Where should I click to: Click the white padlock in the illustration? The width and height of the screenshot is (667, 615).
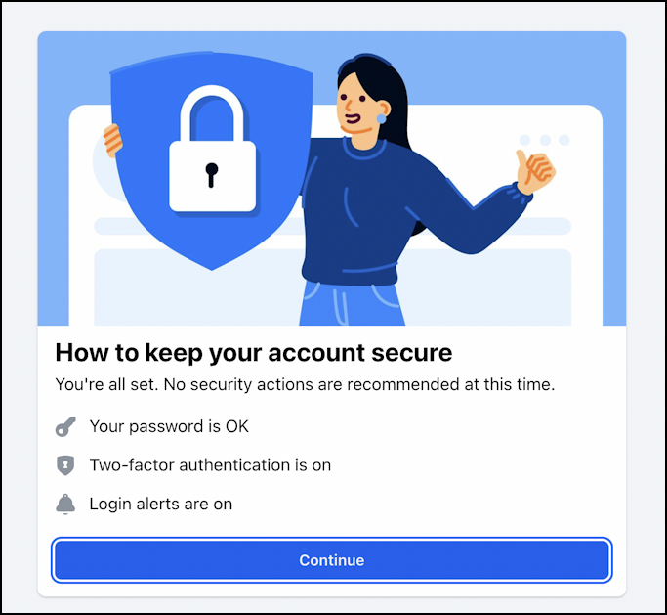212,149
